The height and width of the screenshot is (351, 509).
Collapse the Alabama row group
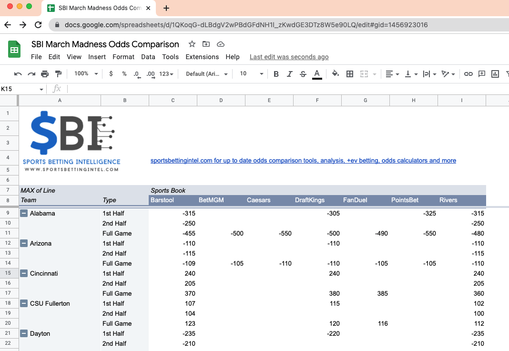[23, 213]
